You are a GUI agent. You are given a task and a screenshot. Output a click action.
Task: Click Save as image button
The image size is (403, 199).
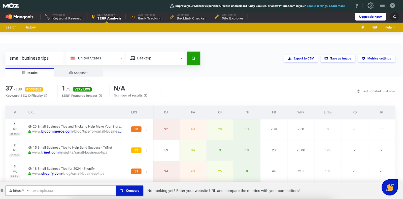(x=338, y=58)
